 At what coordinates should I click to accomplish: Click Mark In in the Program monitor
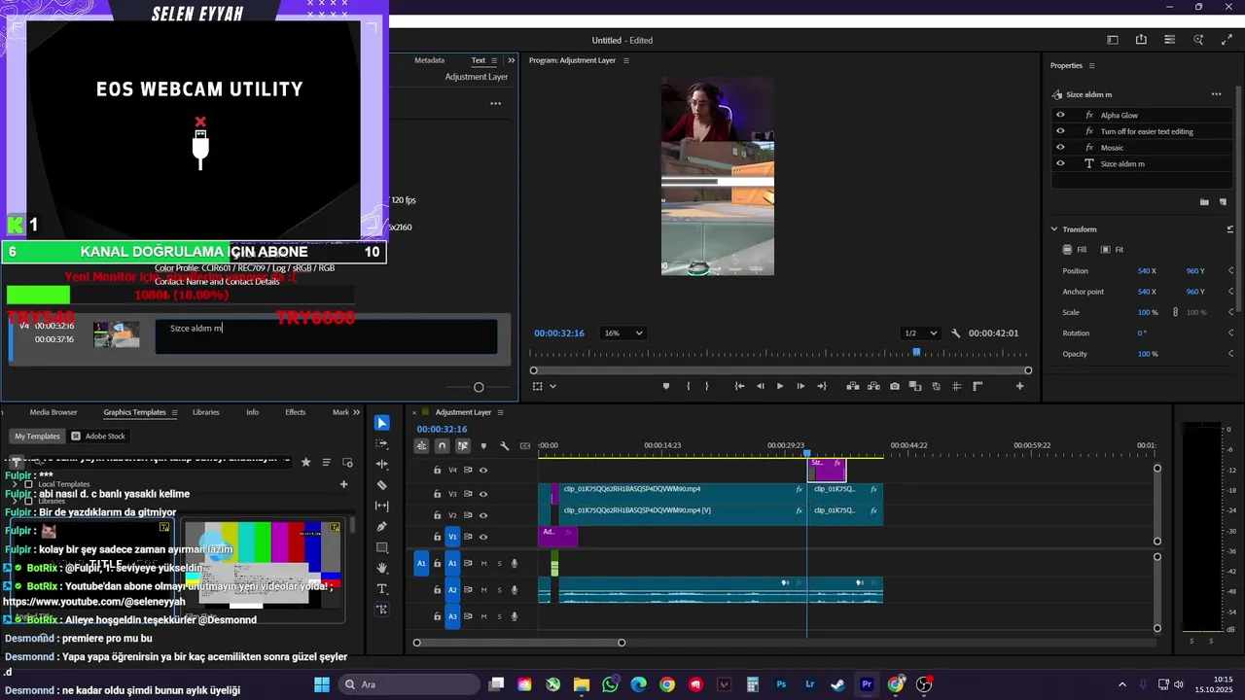(x=688, y=386)
